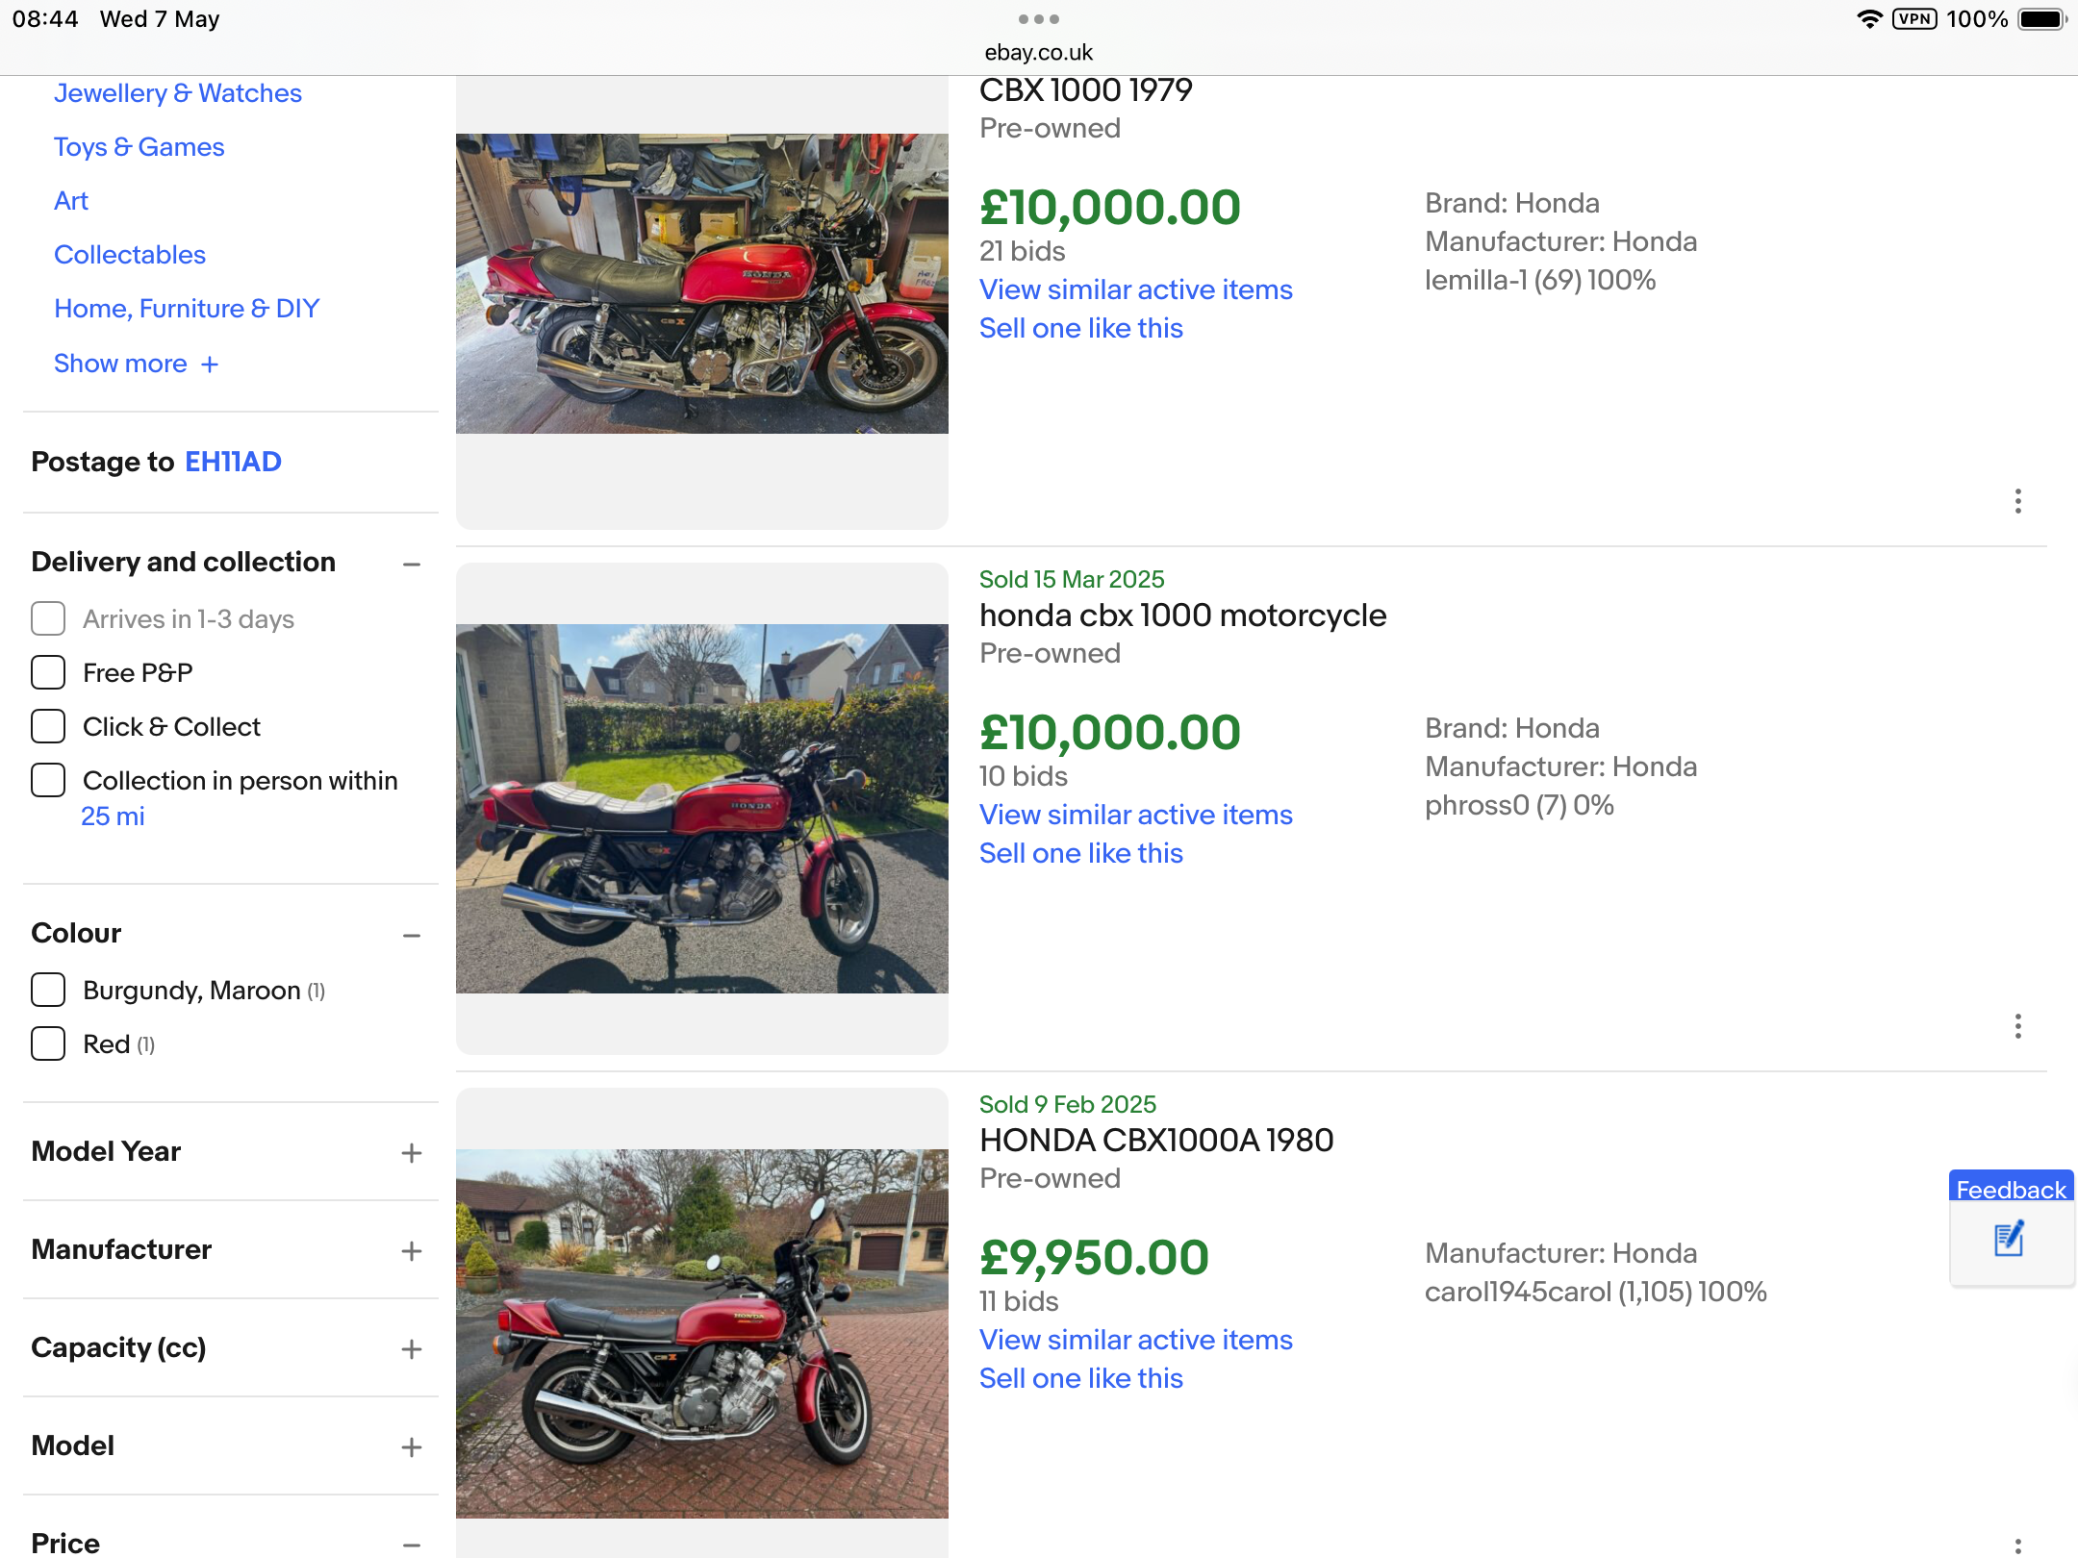Tap the Wi-Fi status icon
2078x1558 pixels.
(1869, 19)
